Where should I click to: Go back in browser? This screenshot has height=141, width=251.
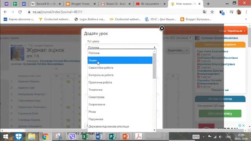(x=5, y=12)
